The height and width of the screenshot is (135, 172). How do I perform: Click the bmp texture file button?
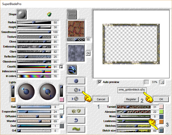coord(72,14)
